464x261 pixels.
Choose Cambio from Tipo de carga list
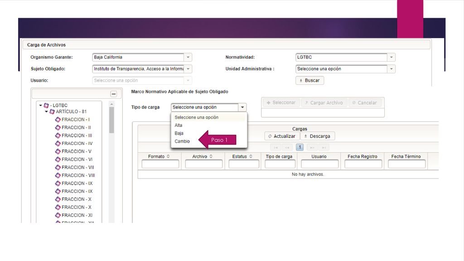tap(209, 141)
